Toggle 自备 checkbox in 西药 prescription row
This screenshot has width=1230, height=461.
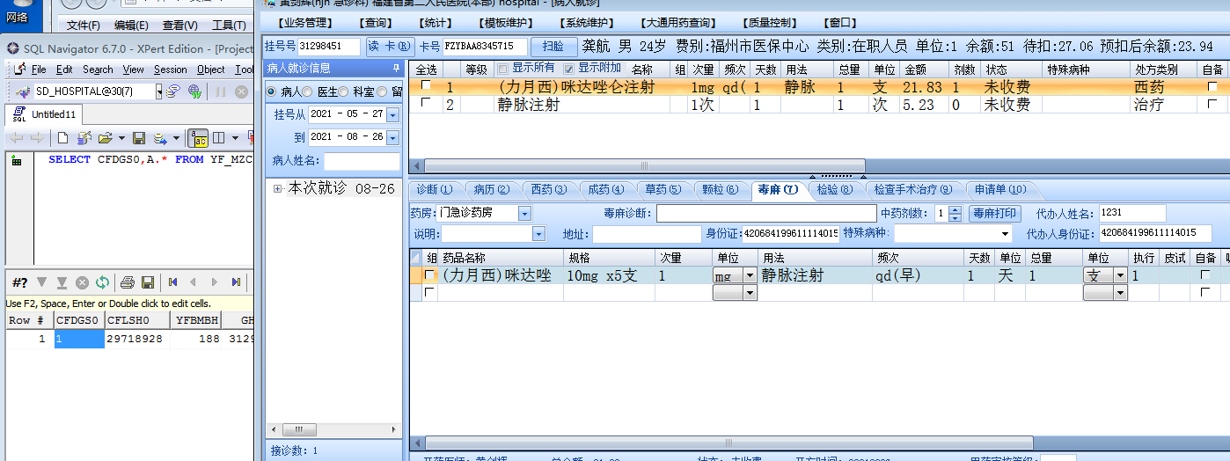point(1212,87)
